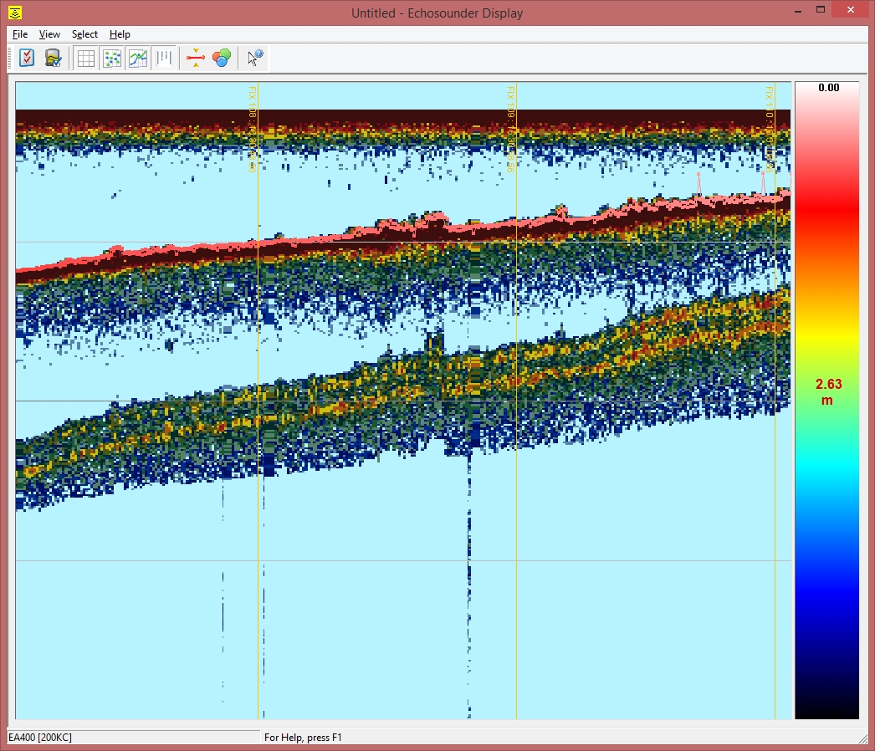Screen dimensions: 875x751
Task: Open the View menu
Action: click(x=49, y=34)
